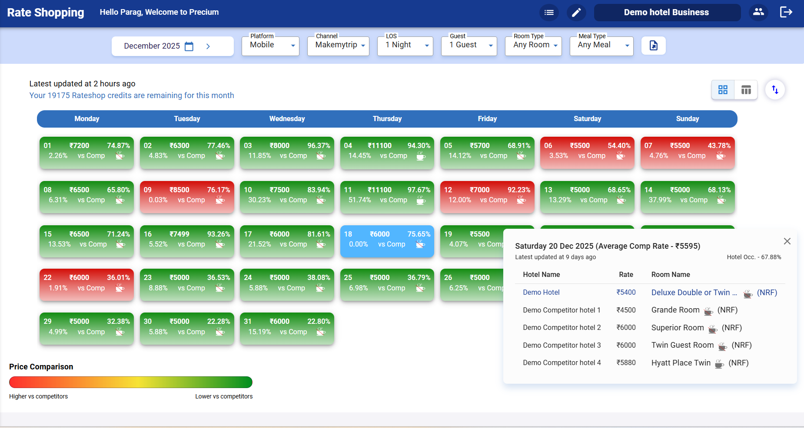
Task: Click the logout icon
Action: point(787,12)
